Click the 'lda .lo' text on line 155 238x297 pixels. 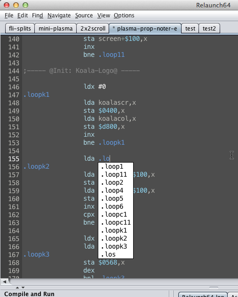[96, 158]
